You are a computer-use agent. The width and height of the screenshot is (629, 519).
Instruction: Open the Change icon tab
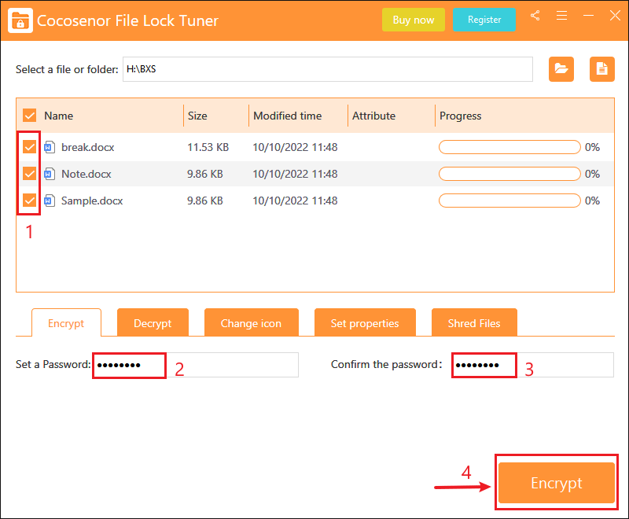tap(251, 323)
